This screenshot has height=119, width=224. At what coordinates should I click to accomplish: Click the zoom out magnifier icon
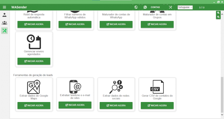click(218, 17)
